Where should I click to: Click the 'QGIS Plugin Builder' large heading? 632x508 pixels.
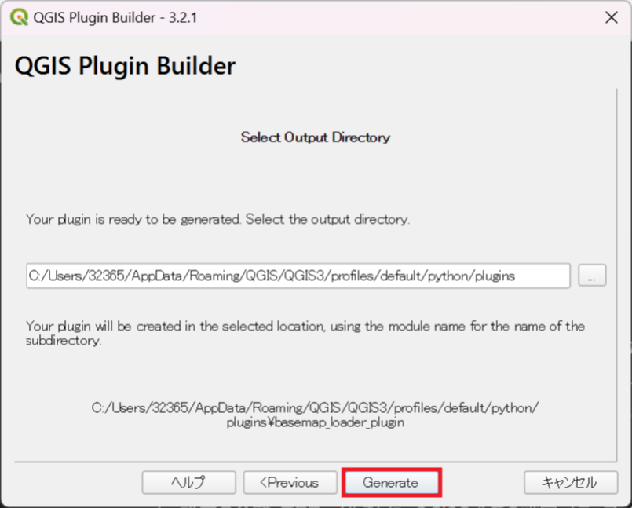[x=125, y=65]
